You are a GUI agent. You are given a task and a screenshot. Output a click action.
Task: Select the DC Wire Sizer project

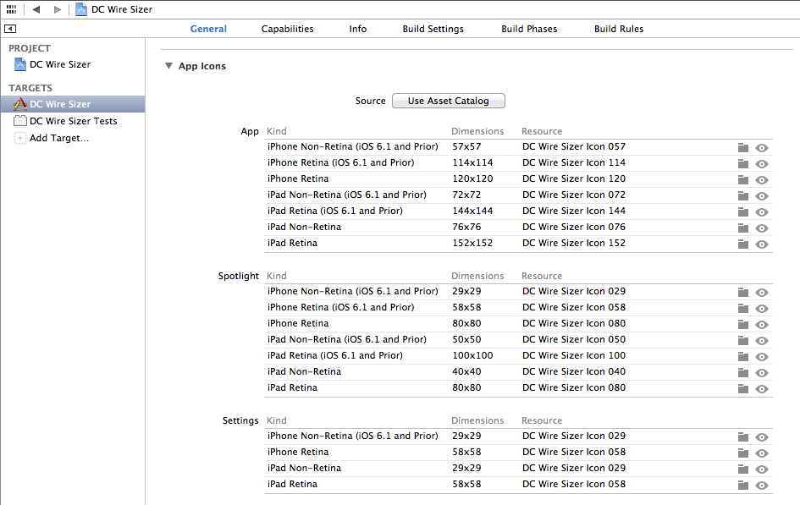59,64
